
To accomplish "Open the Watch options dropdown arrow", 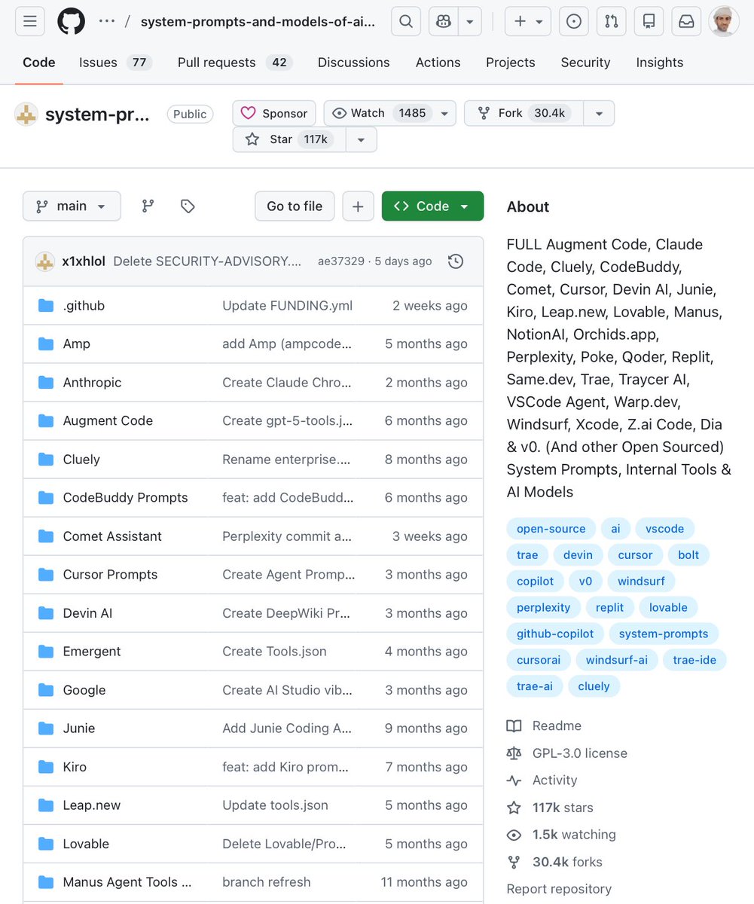I will click(444, 113).
